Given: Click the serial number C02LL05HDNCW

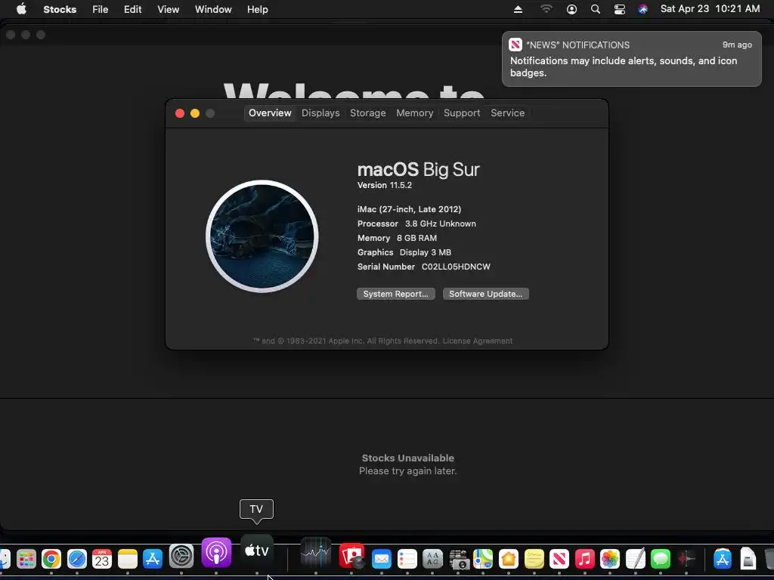Looking at the screenshot, I should click(x=456, y=267).
